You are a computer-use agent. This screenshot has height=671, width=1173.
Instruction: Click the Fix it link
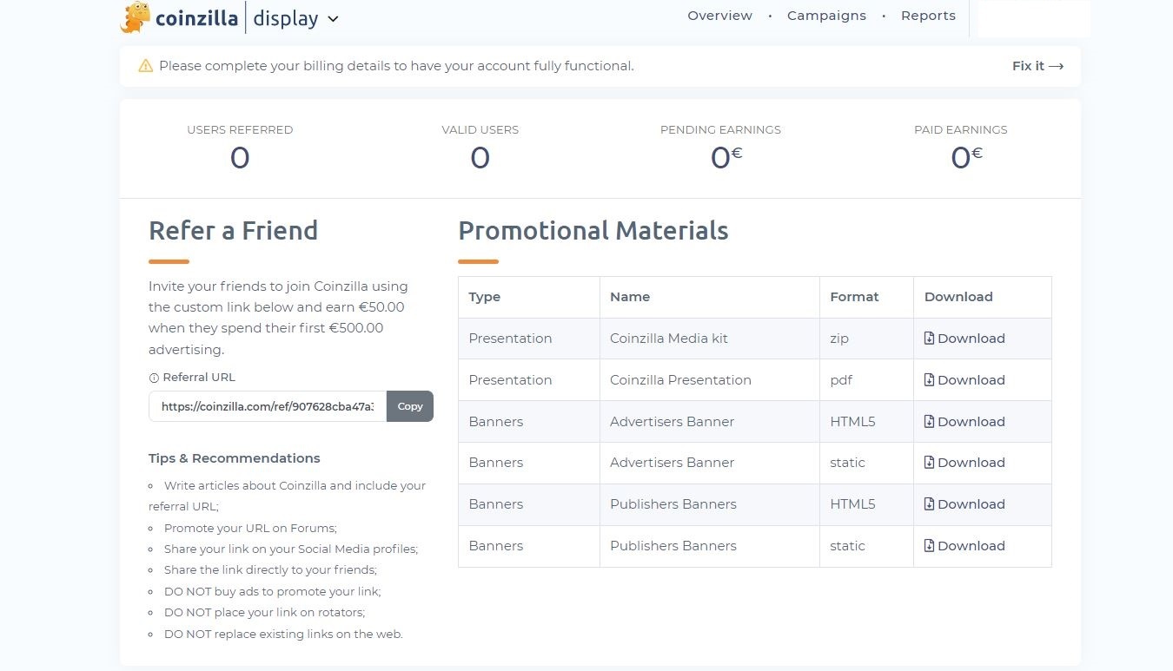pos(1037,66)
